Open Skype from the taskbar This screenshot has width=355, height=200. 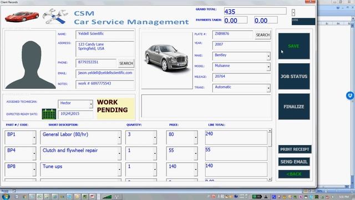click(69, 197)
